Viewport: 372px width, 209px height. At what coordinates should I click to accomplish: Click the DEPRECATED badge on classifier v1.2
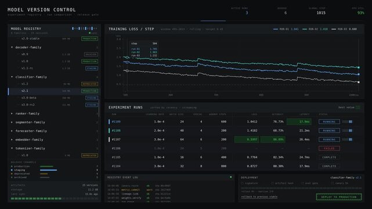[90, 84]
